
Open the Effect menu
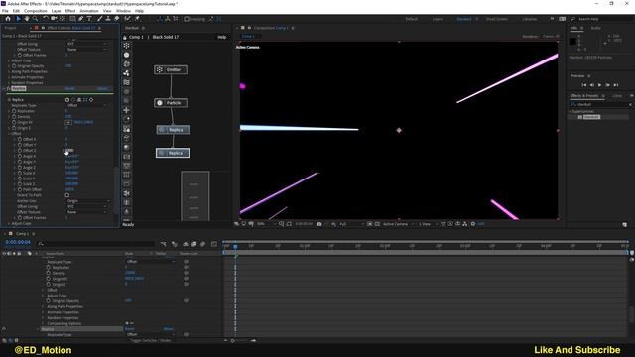point(70,11)
